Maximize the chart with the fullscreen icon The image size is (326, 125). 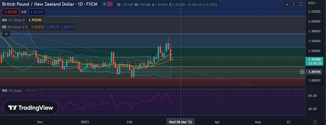click(301, 4)
